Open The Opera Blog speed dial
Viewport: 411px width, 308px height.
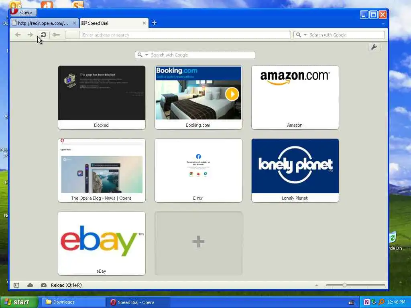pyautogui.click(x=102, y=170)
